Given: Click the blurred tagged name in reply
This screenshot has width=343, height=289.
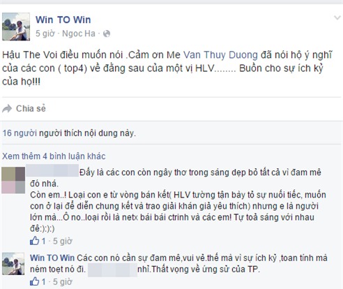Looking at the screenshot, I should point(112,270).
